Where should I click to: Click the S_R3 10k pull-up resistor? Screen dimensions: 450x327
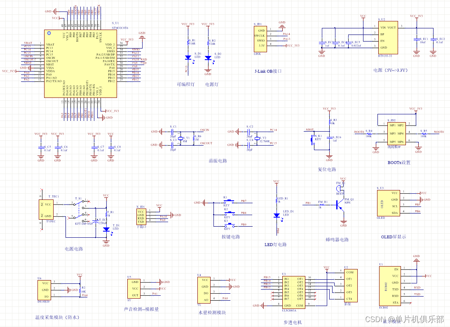click(330, 121)
